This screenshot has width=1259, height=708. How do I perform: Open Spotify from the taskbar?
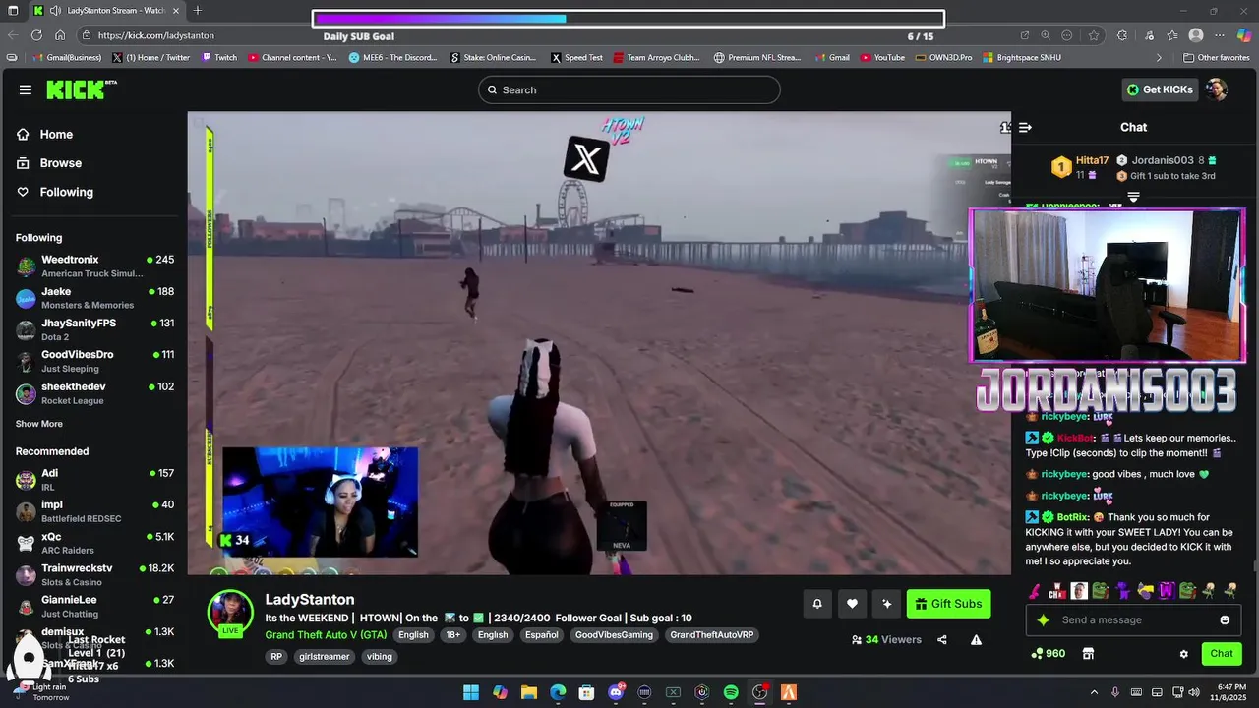coord(731,692)
